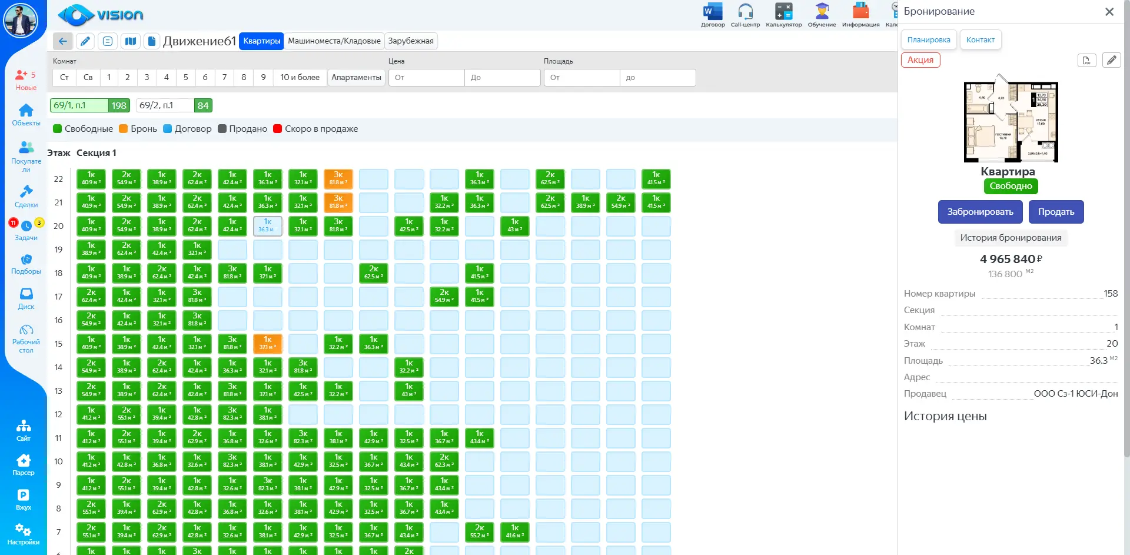Open the Планировка tab in booking panel
The height and width of the screenshot is (555, 1130).
pyautogui.click(x=928, y=40)
